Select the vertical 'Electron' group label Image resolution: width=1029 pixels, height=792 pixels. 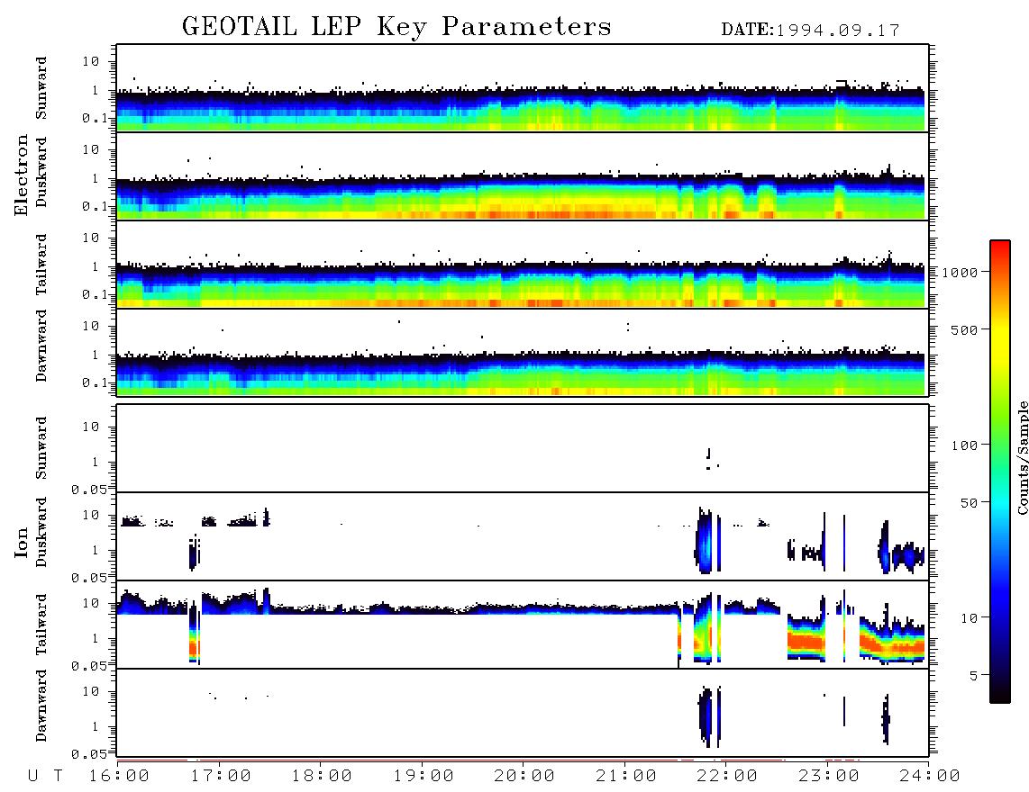click(x=21, y=175)
